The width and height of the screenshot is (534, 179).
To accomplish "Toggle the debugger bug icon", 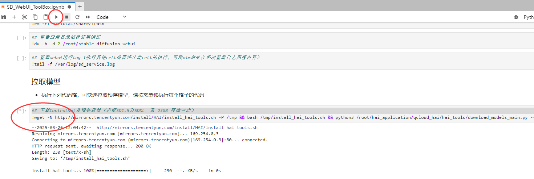I will (516, 17).
